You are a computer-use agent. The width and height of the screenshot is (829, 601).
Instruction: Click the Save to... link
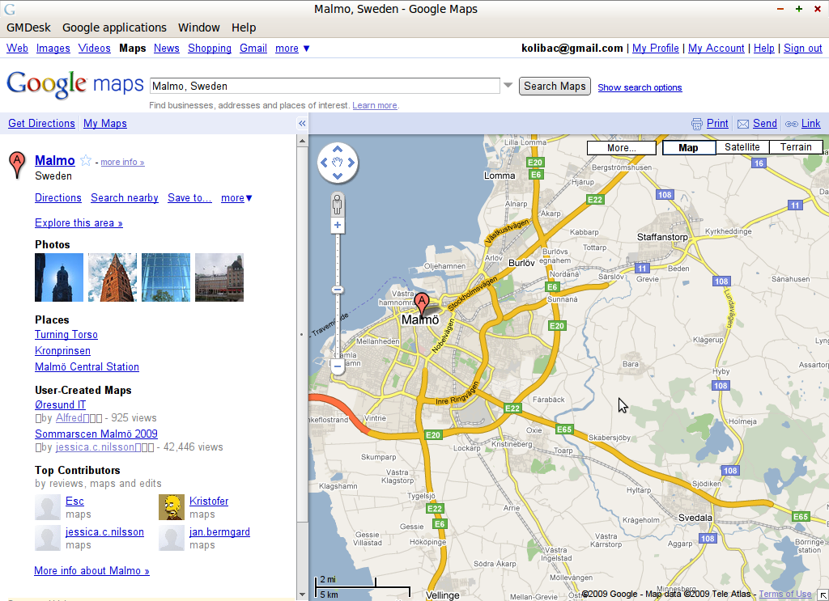coord(189,198)
